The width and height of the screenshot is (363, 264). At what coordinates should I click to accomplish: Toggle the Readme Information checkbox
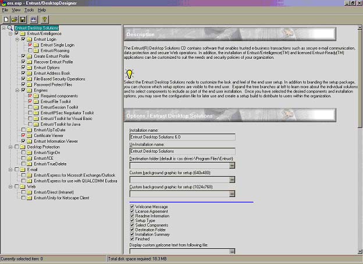click(x=132, y=216)
